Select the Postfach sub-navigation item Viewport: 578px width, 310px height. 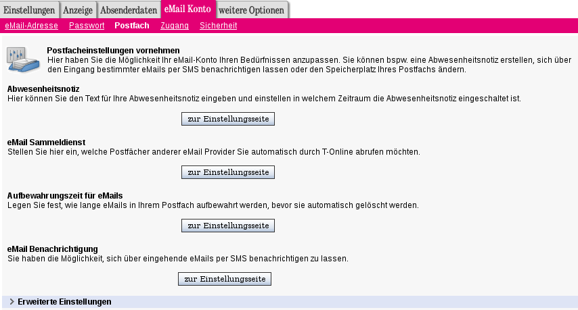(x=132, y=26)
